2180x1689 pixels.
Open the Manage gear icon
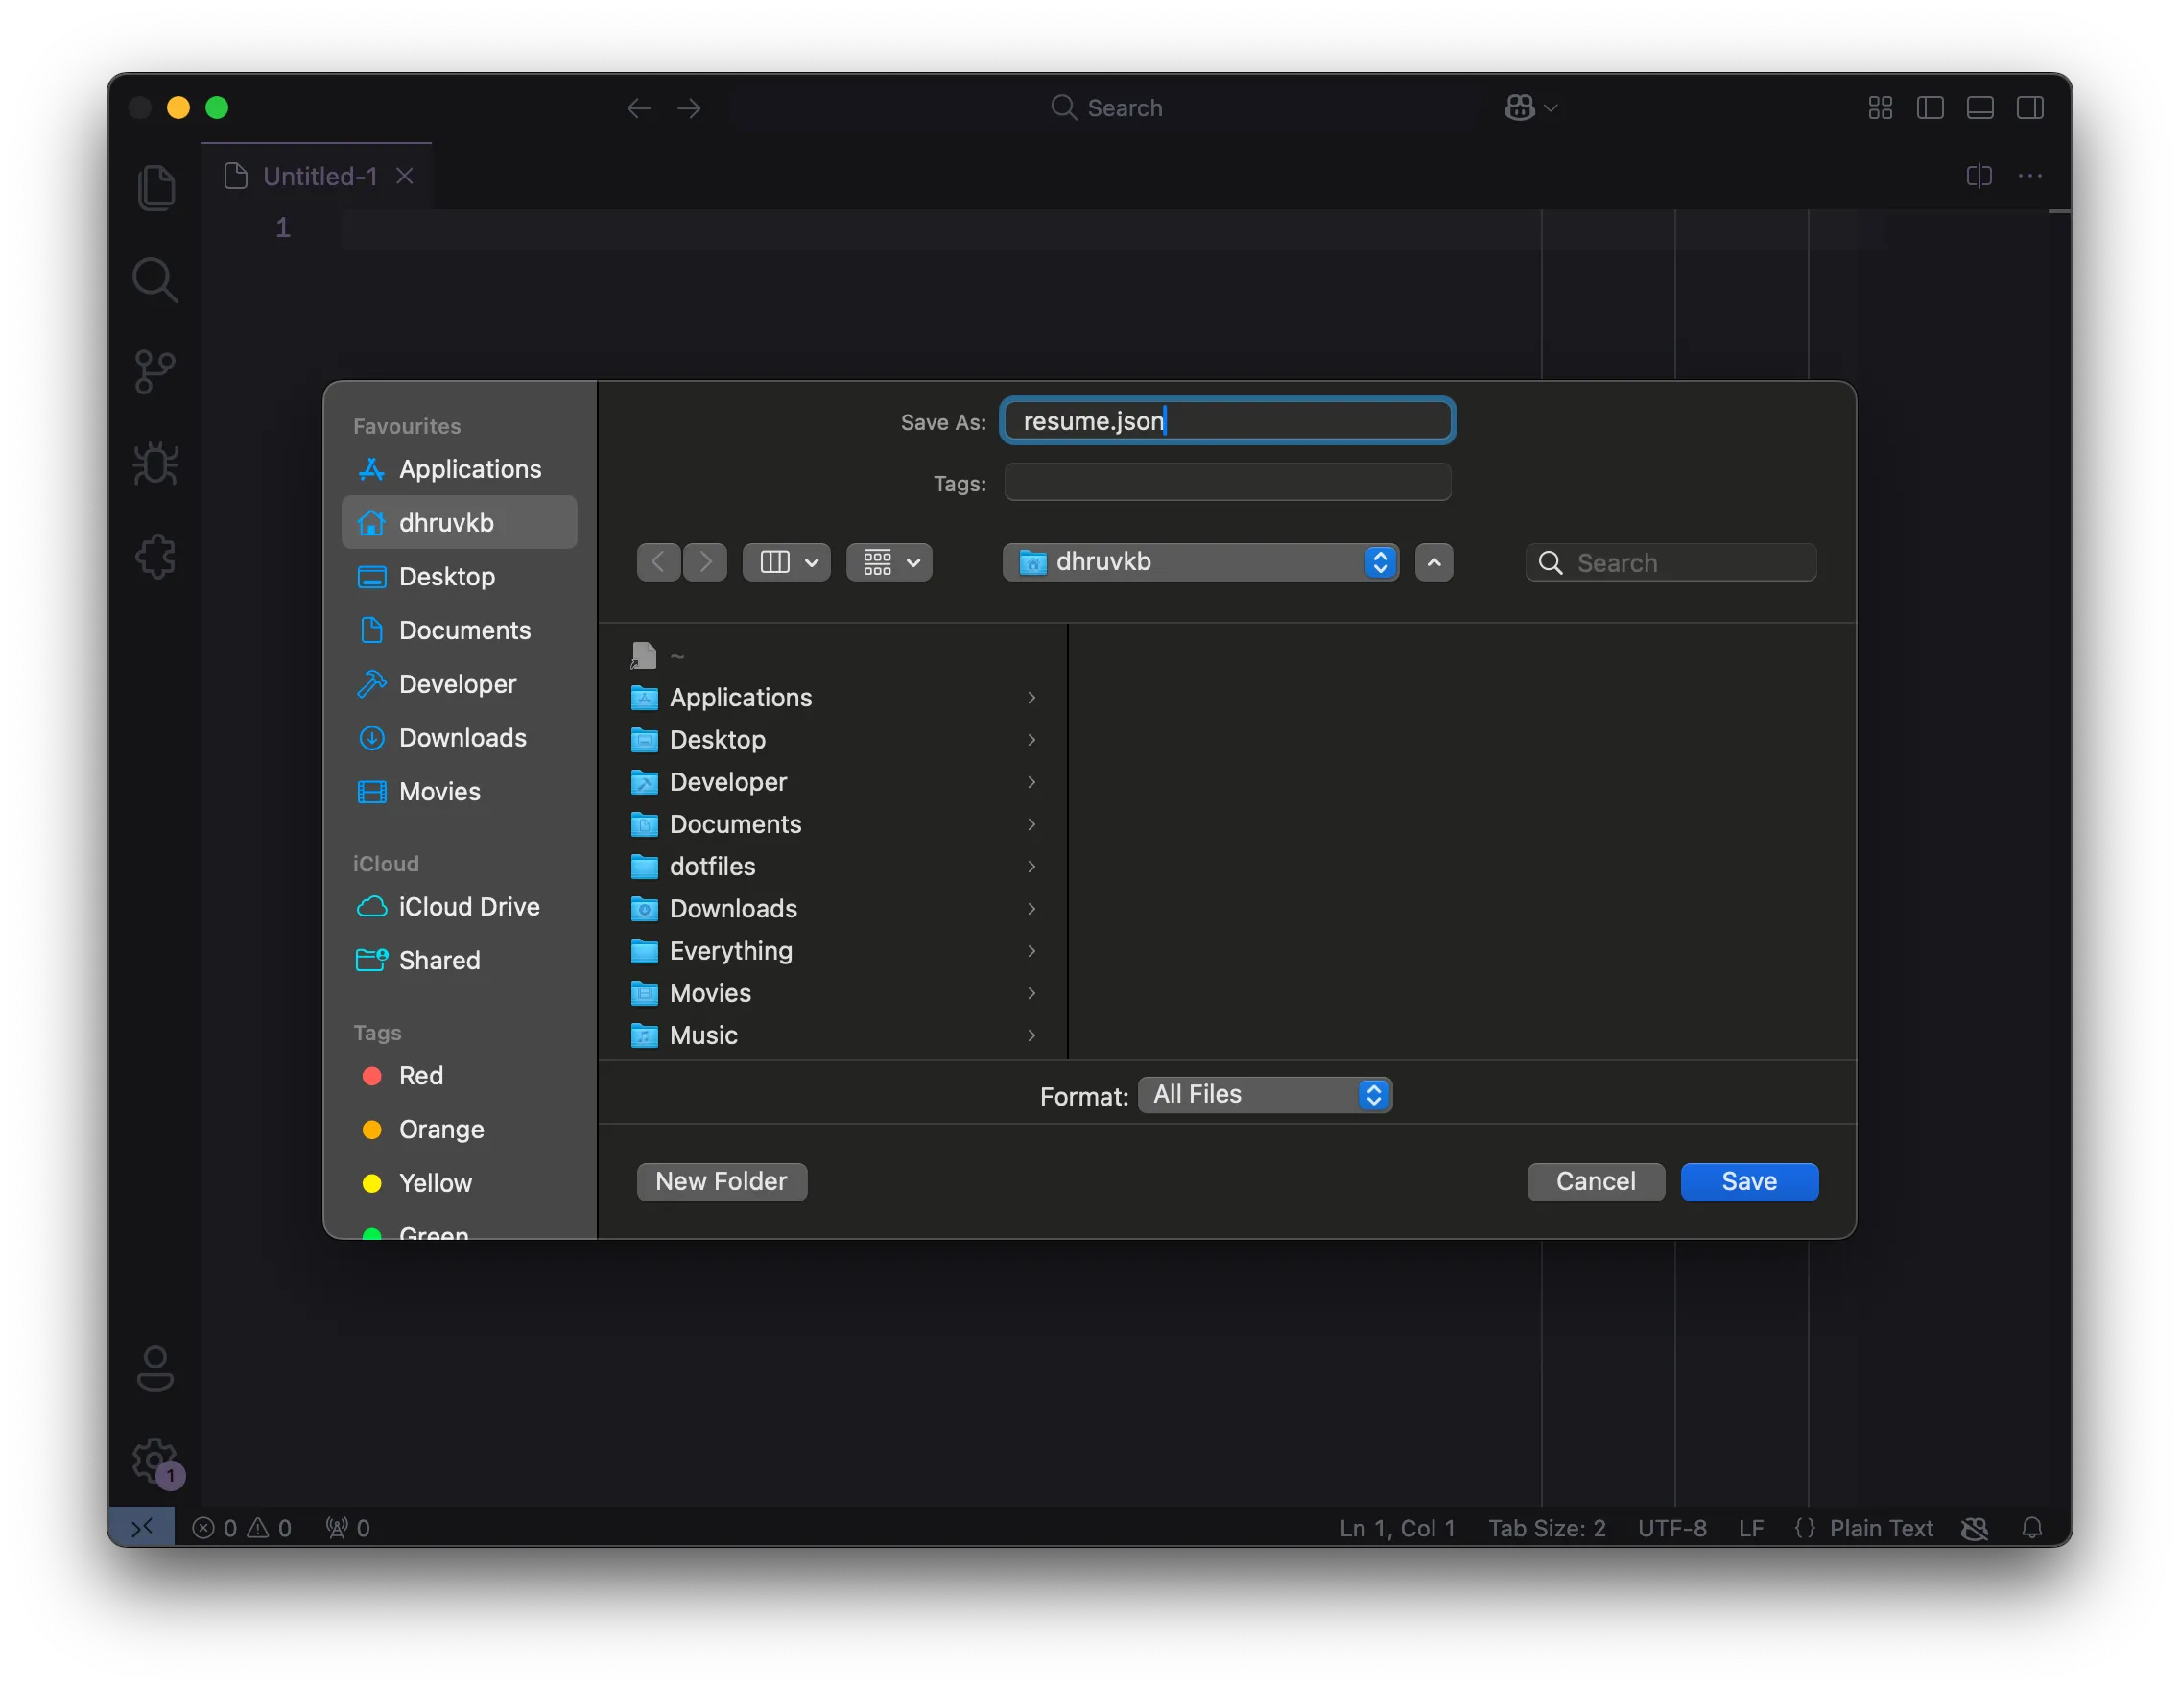154,1461
